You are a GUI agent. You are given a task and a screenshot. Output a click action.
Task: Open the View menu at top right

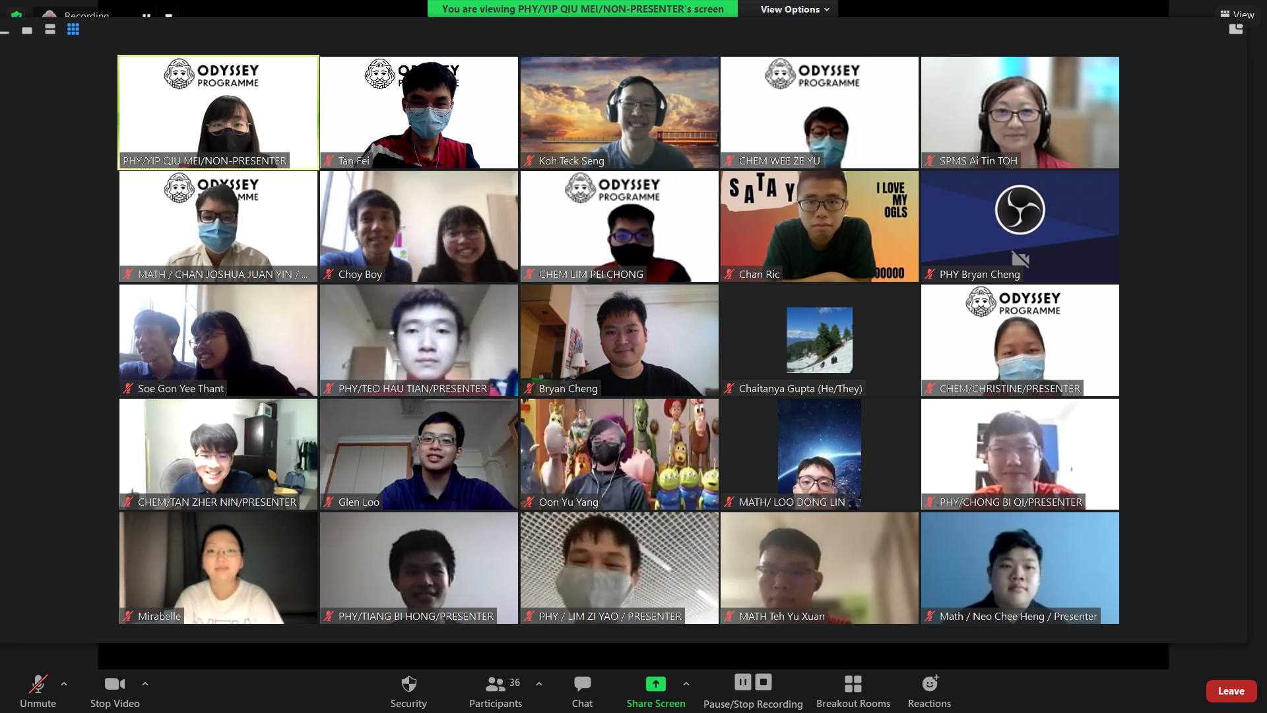pyautogui.click(x=1237, y=15)
